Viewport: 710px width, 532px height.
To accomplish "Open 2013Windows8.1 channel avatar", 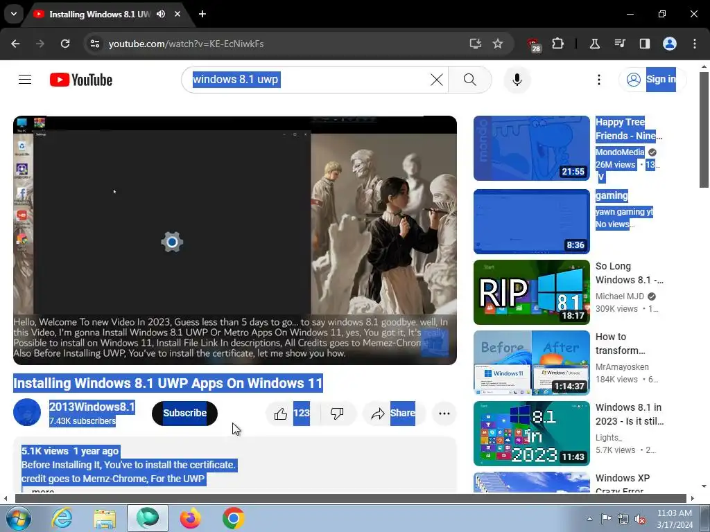I will click(27, 412).
